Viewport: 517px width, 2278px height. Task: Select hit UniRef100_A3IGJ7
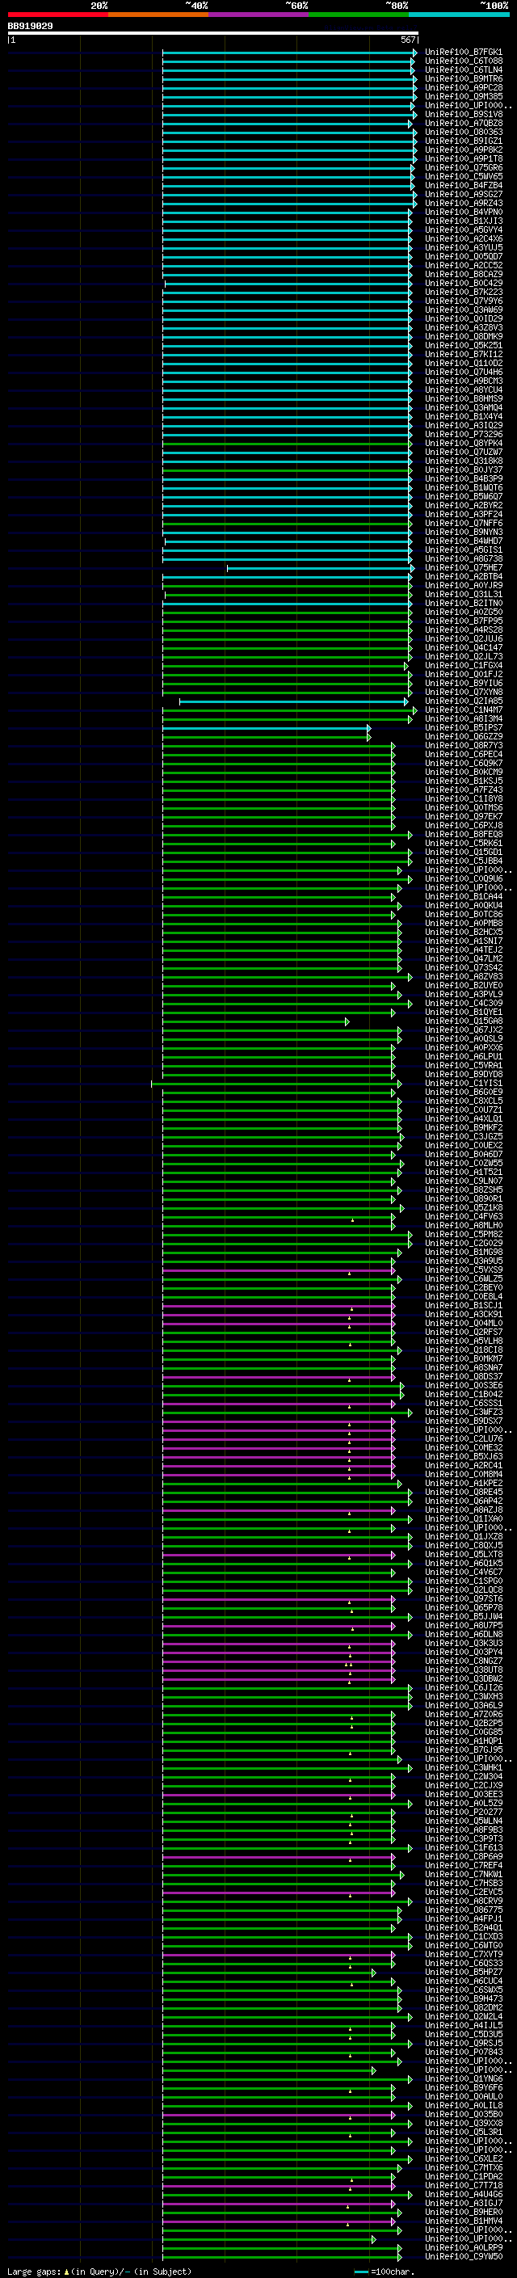tap(463, 2203)
